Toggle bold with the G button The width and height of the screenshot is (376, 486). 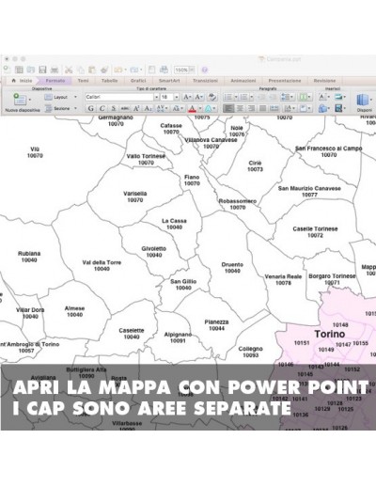(x=90, y=108)
